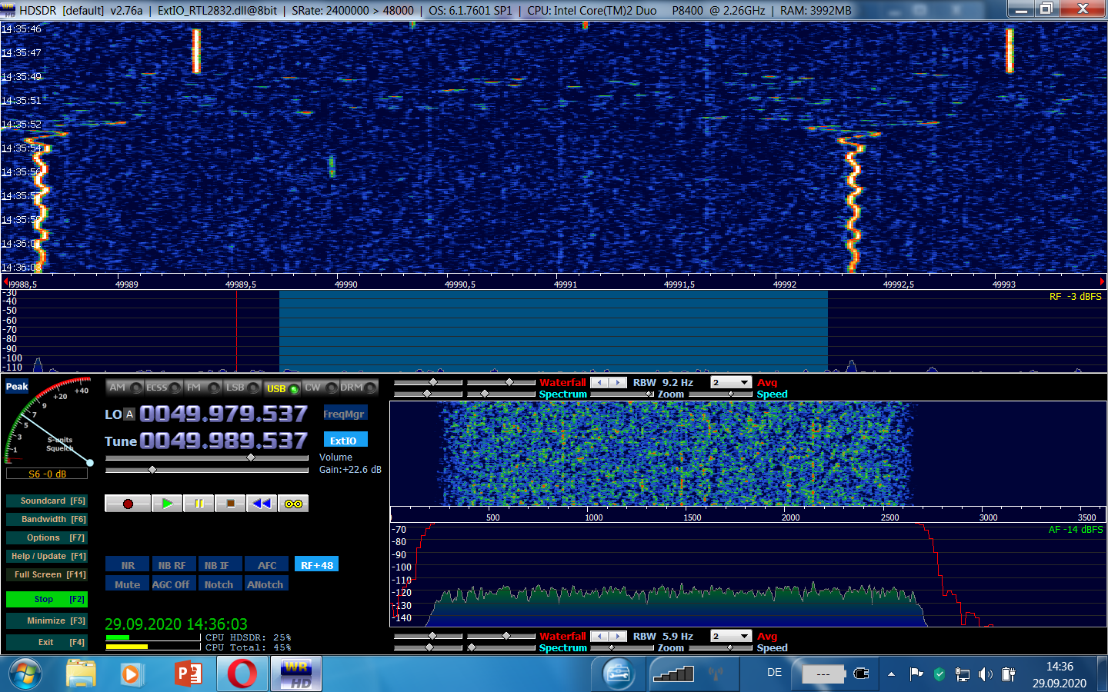1108x692 pixels.
Task: Switch to Full Screen [F11]
Action: click(47, 574)
